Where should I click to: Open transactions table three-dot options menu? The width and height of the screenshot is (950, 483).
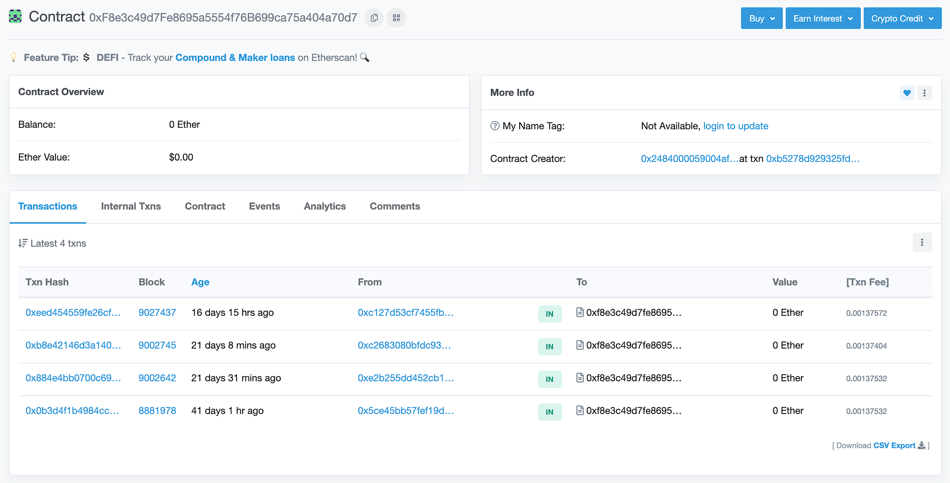922,243
